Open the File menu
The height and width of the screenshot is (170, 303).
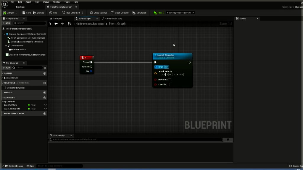[x=12, y=2]
